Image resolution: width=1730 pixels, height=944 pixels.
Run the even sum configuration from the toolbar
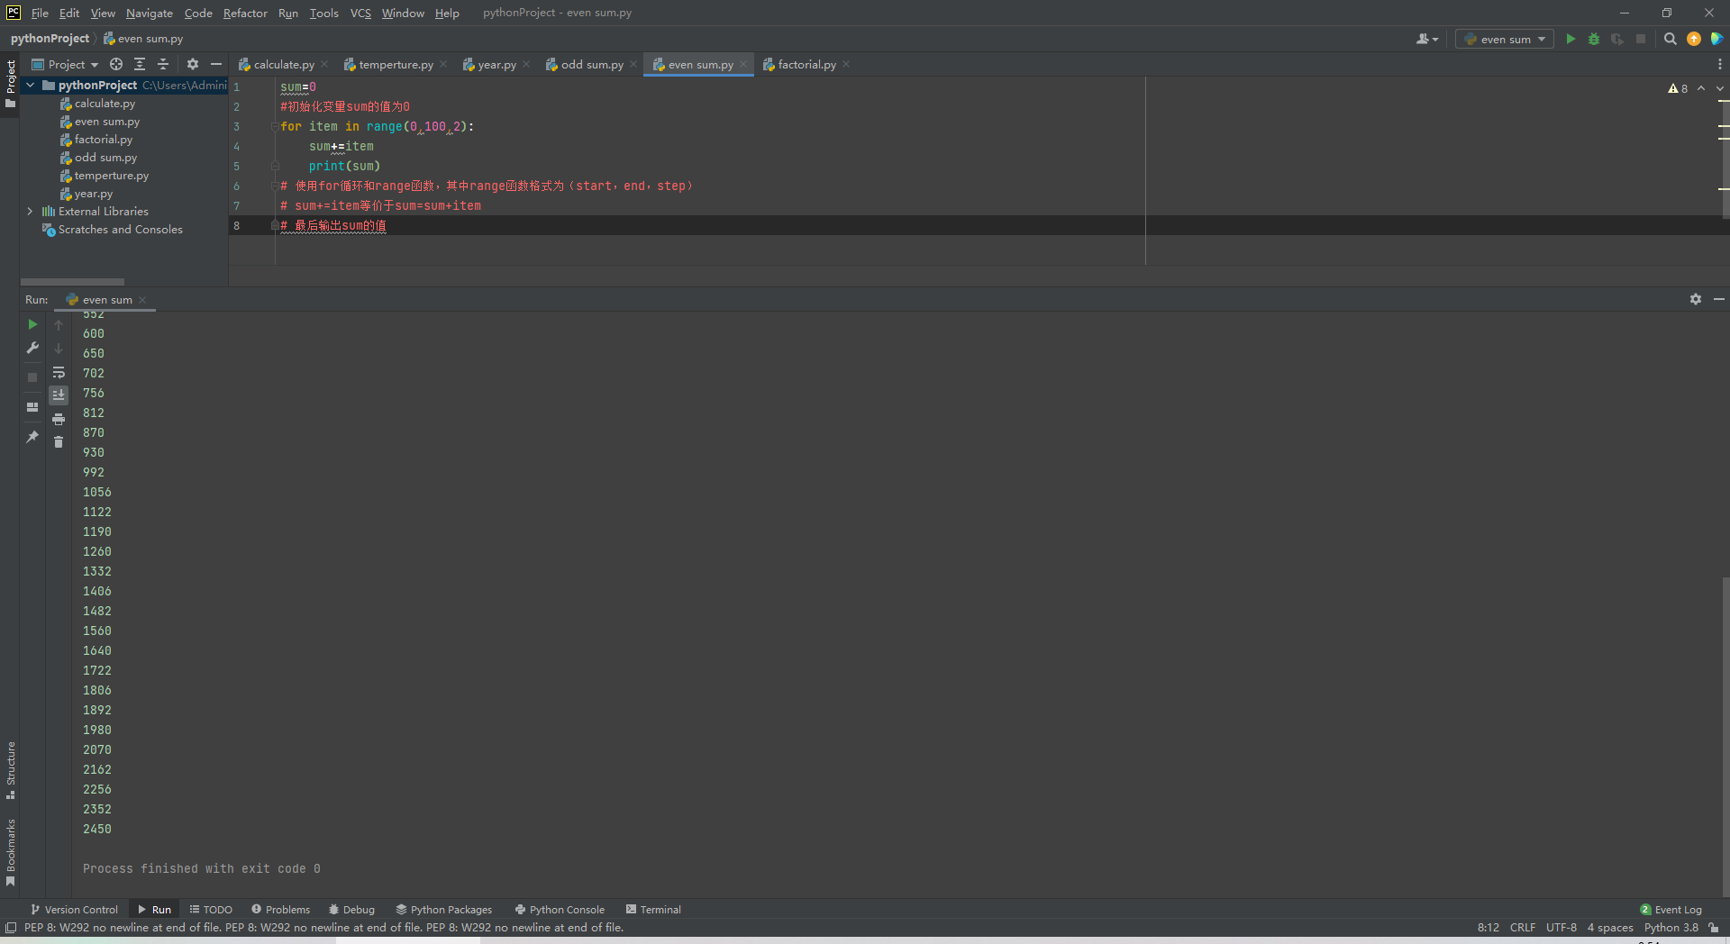click(1571, 39)
